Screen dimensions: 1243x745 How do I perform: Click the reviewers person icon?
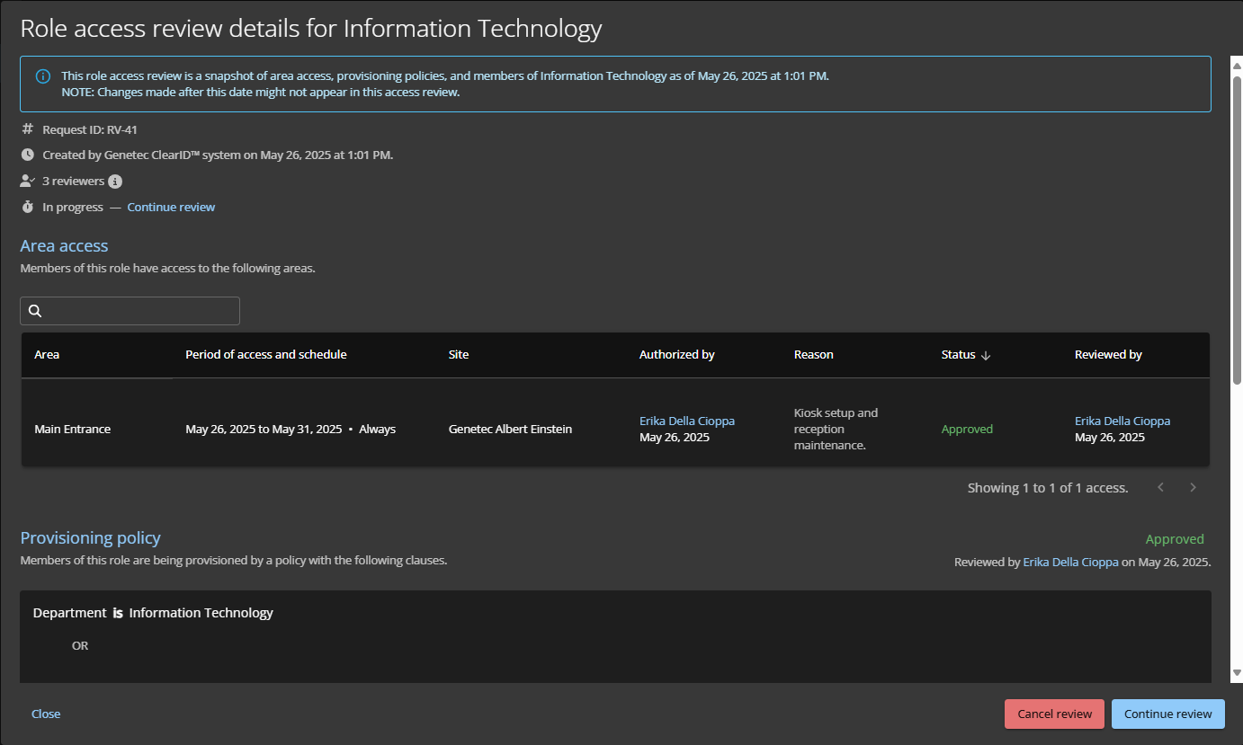click(x=27, y=182)
